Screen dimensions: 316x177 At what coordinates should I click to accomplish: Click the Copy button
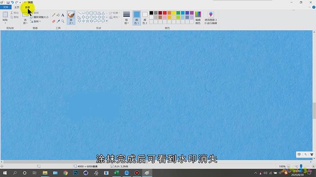(x=15, y=17)
